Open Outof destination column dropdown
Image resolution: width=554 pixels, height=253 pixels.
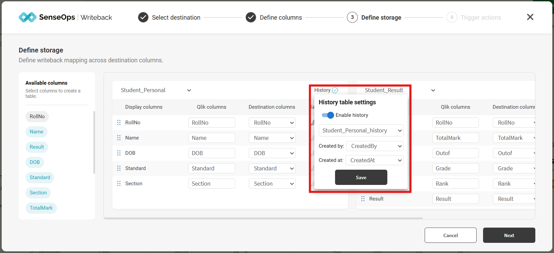pos(514,153)
